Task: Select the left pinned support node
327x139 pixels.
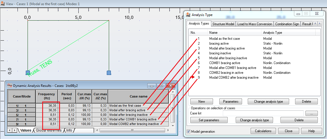Action: coord(28,73)
